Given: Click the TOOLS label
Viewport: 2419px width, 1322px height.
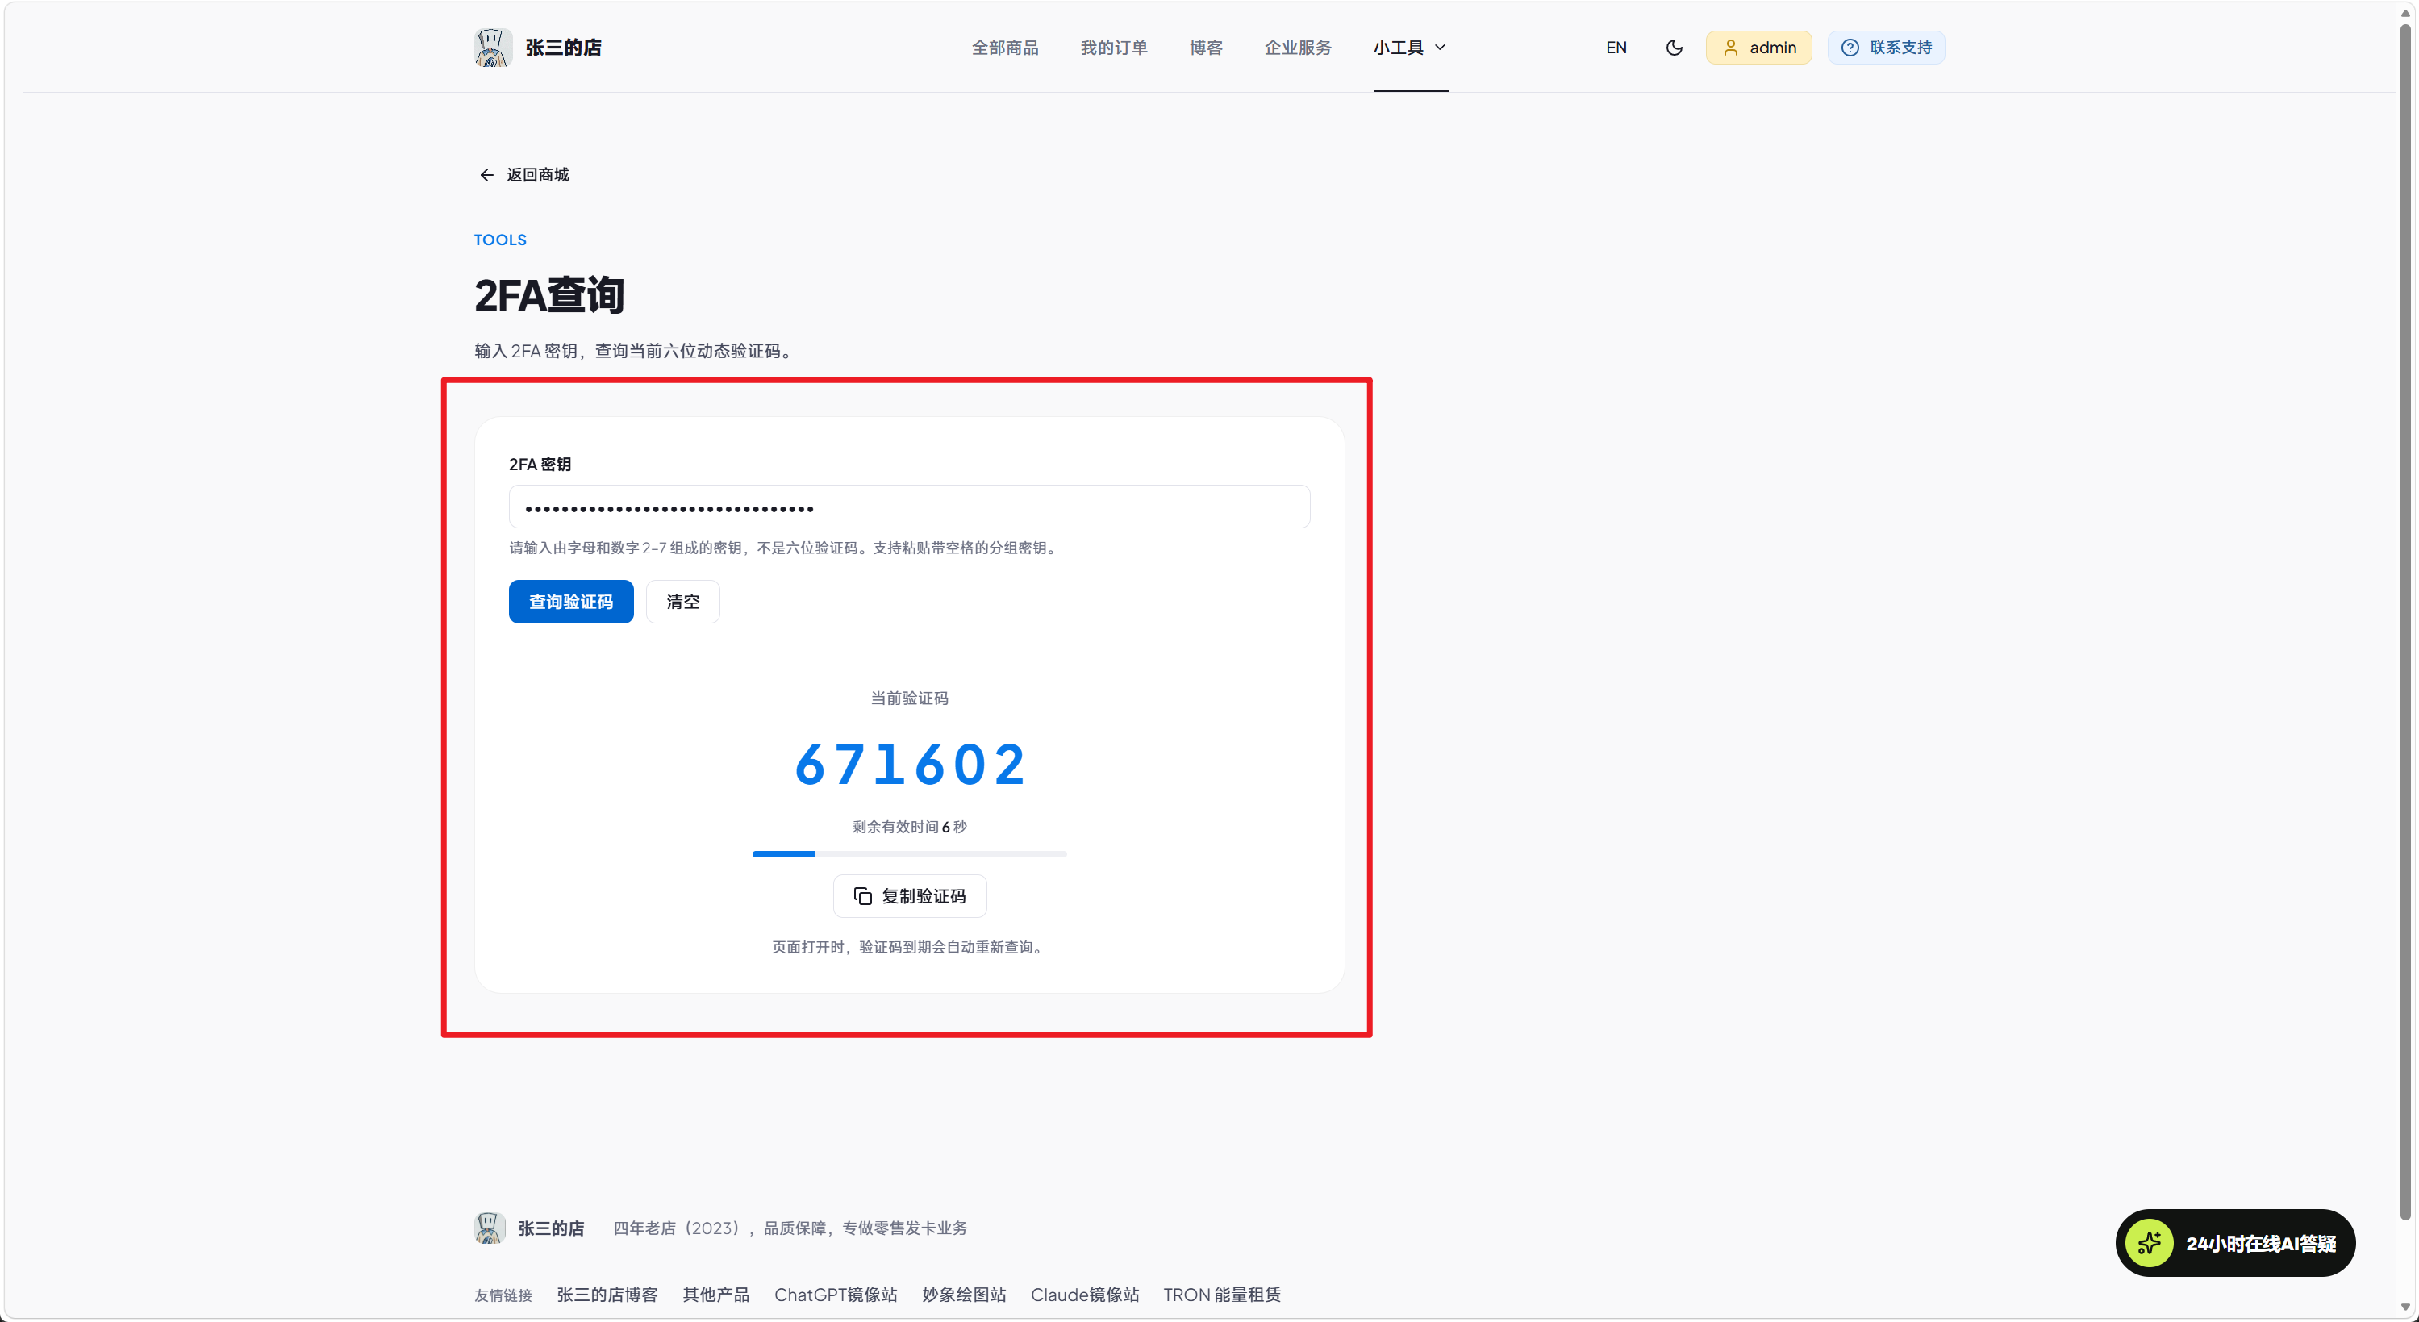Looking at the screenshot, I should tap(499, 240).
